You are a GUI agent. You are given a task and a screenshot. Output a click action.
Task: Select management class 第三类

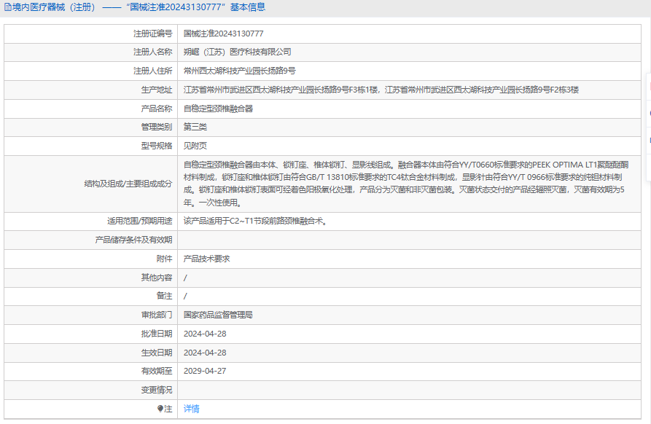tap(195, 127)
